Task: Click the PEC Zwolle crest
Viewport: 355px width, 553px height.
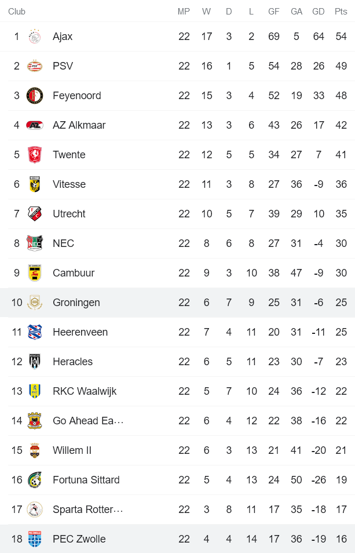Action: tap(35, 539)
